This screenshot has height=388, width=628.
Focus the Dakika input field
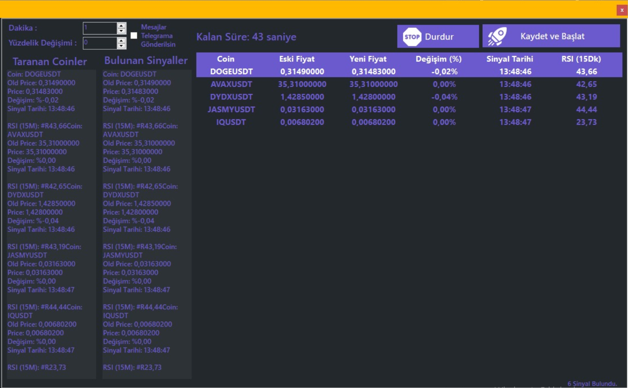pos(100,28)
